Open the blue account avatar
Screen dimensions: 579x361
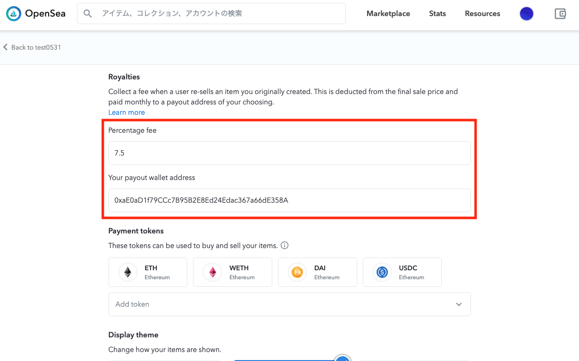pos(527,14)
